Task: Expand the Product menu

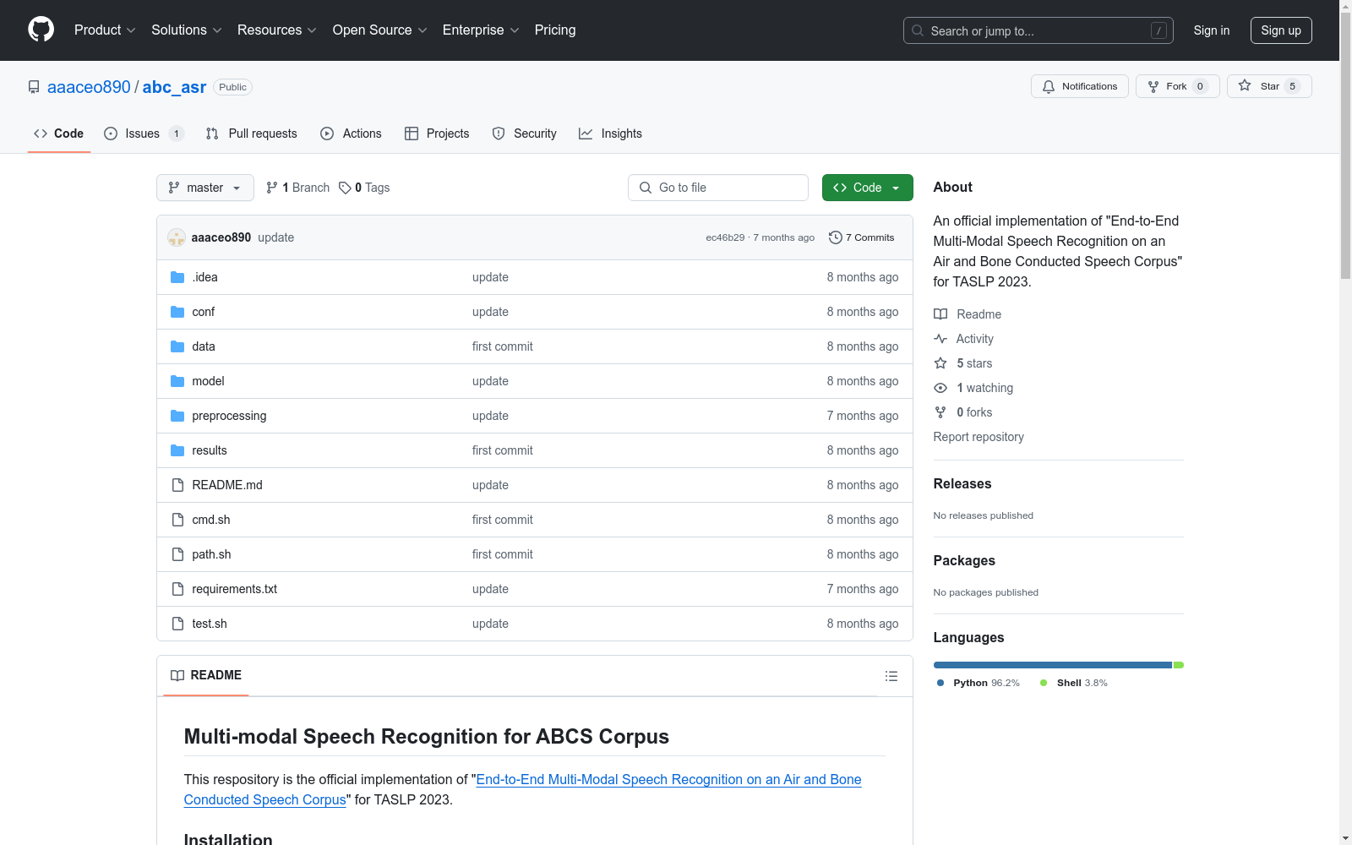Action: (105, 30)
